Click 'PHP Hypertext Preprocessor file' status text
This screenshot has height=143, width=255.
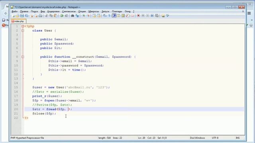click(x=27, y=138)
